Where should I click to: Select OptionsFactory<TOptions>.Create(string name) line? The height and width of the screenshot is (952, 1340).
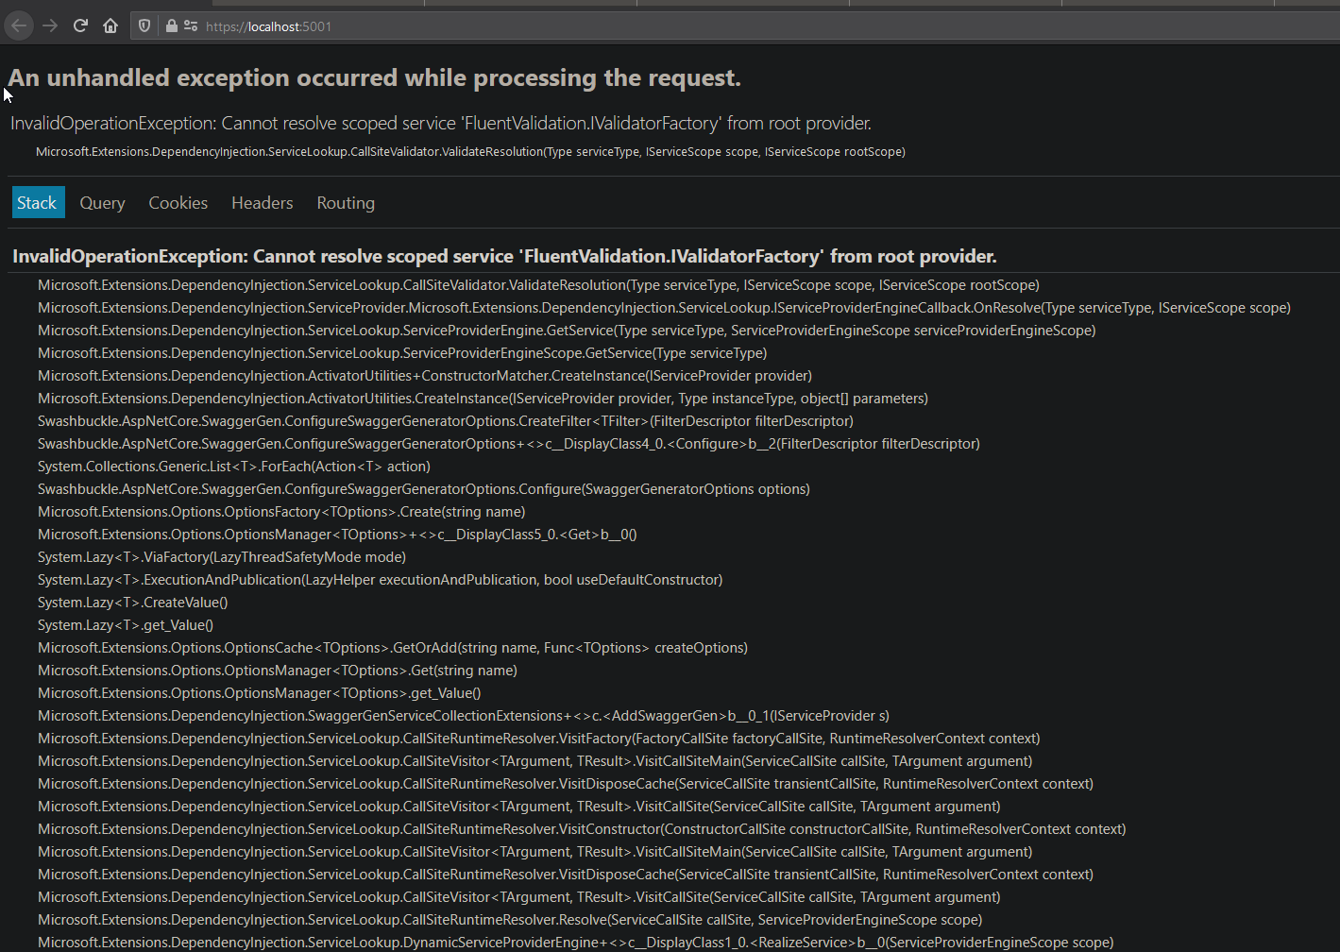point(281,512)
